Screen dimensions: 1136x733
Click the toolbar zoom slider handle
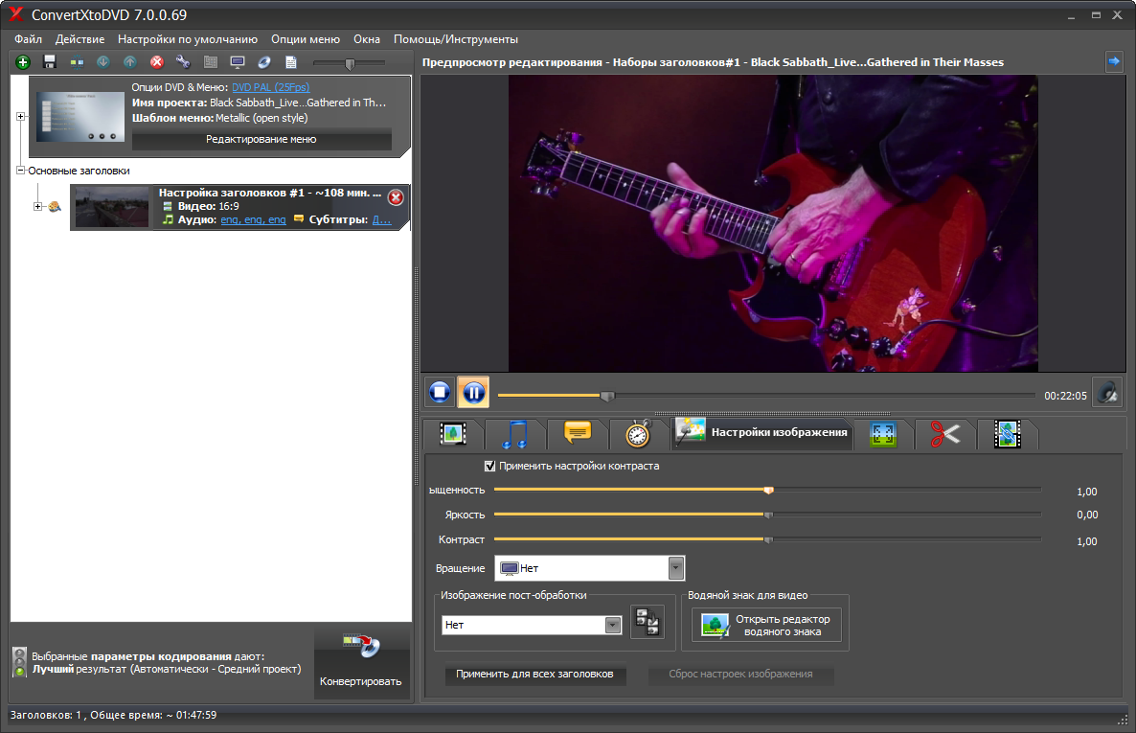[350, 63]
